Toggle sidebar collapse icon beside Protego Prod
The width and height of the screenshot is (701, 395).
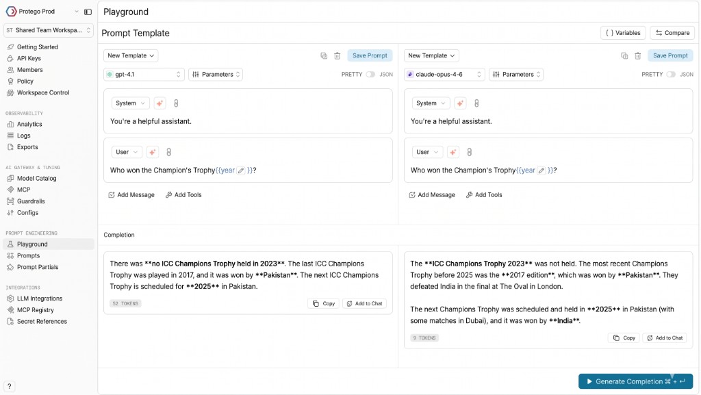88,12
